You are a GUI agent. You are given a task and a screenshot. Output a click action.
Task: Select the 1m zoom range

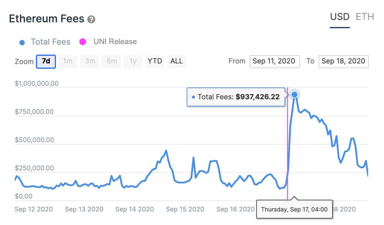pos(68,61)
